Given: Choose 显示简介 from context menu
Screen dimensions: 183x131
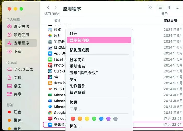Looking at the screenshot, I should (x=99, y=60).
